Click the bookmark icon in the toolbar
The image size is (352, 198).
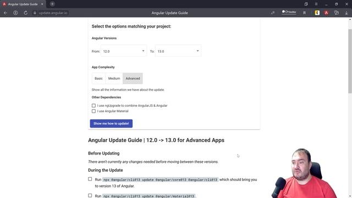click(x=304, y=13)
